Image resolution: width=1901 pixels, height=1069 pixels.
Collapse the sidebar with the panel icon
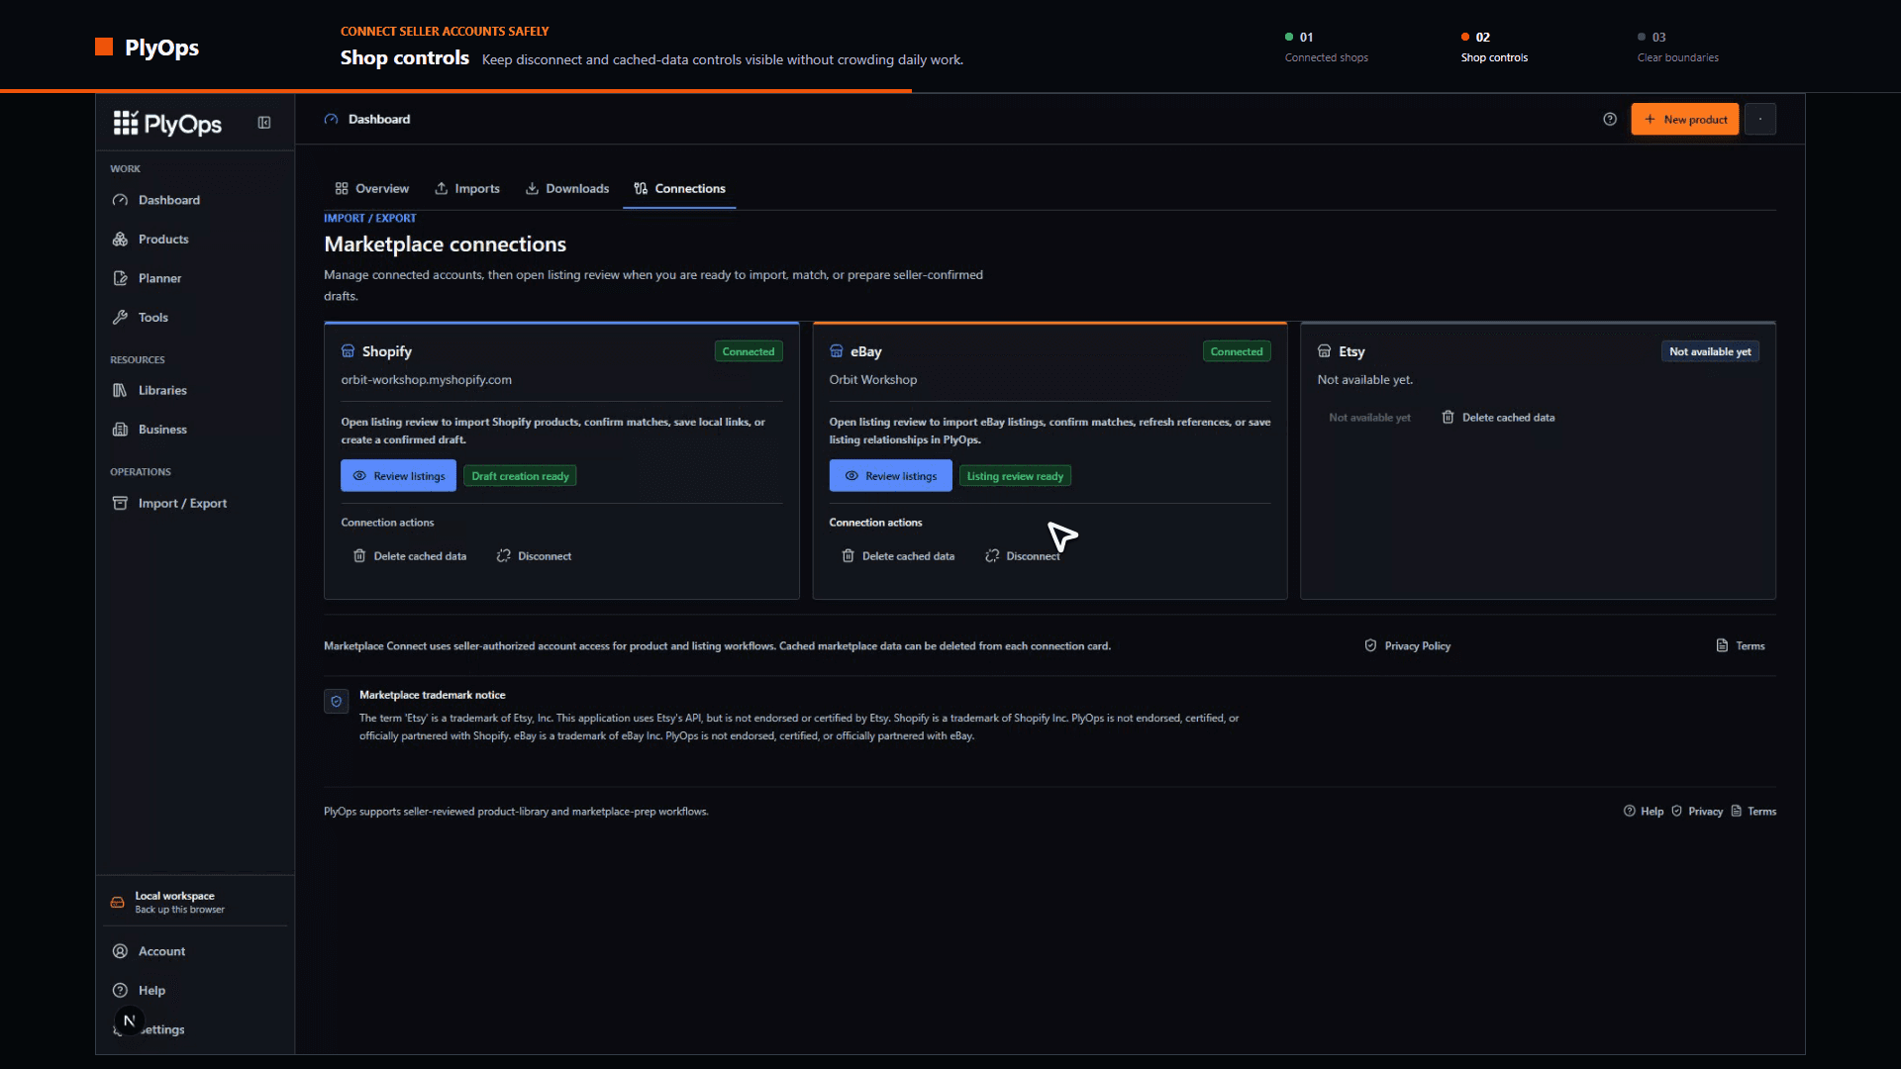264,123
